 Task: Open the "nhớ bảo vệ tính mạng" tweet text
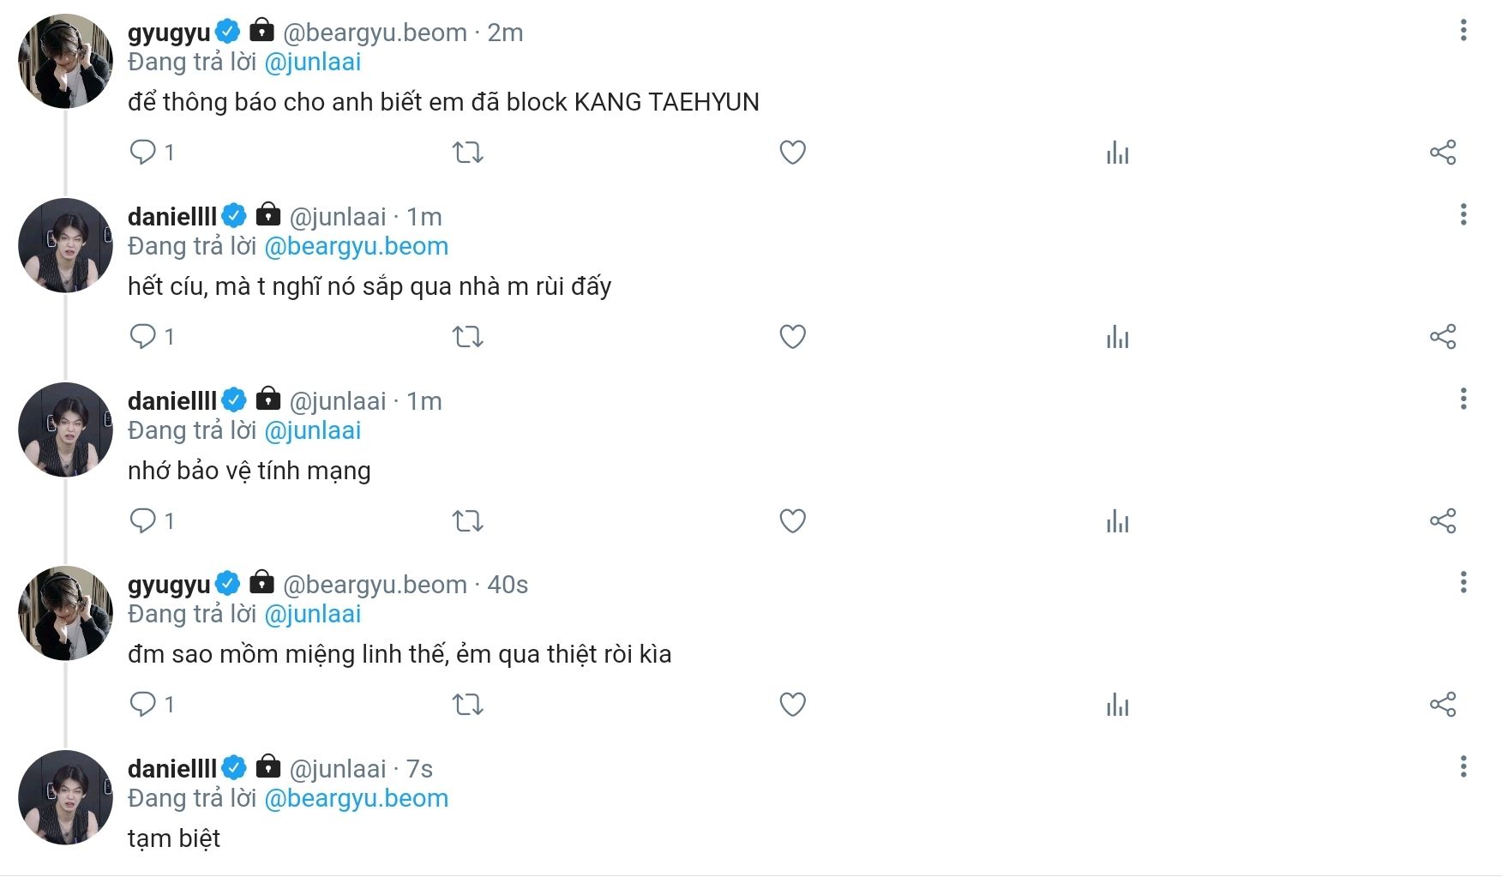[249, 471]
